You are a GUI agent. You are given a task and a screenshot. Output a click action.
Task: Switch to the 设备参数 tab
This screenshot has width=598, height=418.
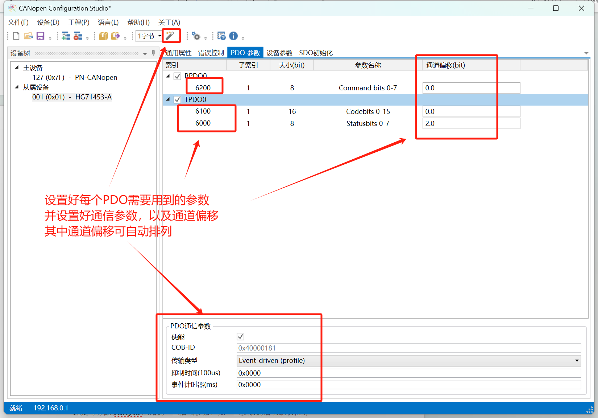tap(279, 53)
